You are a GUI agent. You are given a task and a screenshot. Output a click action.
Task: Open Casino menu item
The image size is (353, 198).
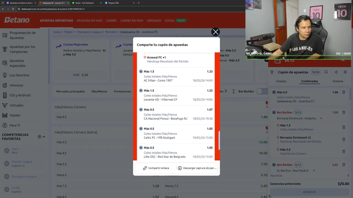(111, 21)
